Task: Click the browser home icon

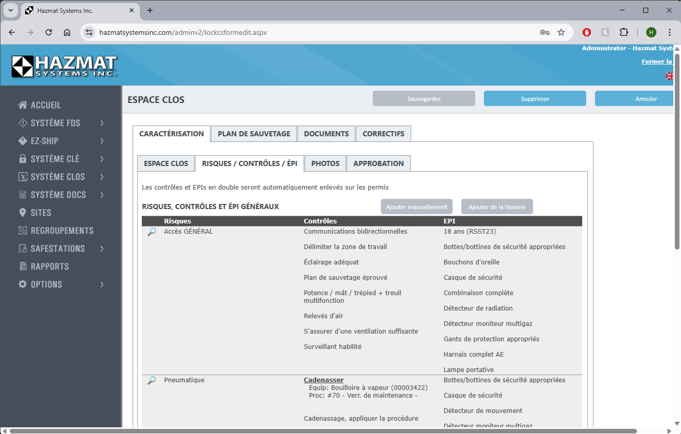Action: pyautogui.click(x=67, y=32)
